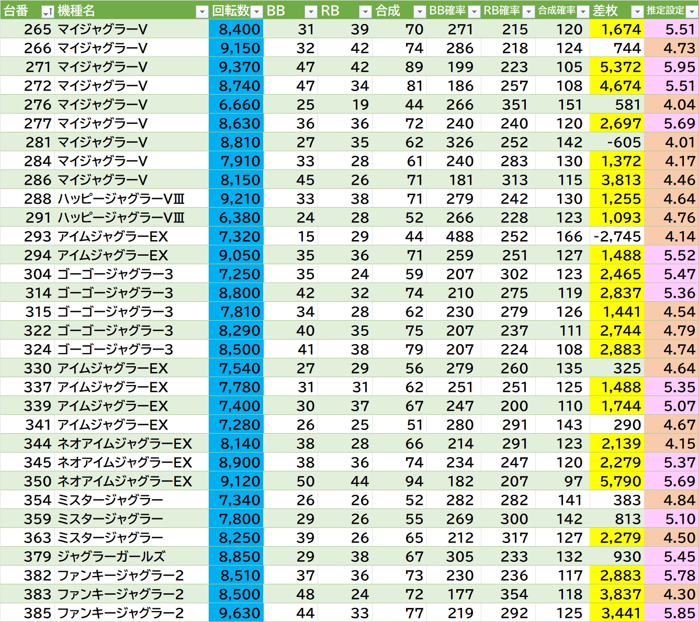Open the 差枚 column filter arrow

pos(637,11)
